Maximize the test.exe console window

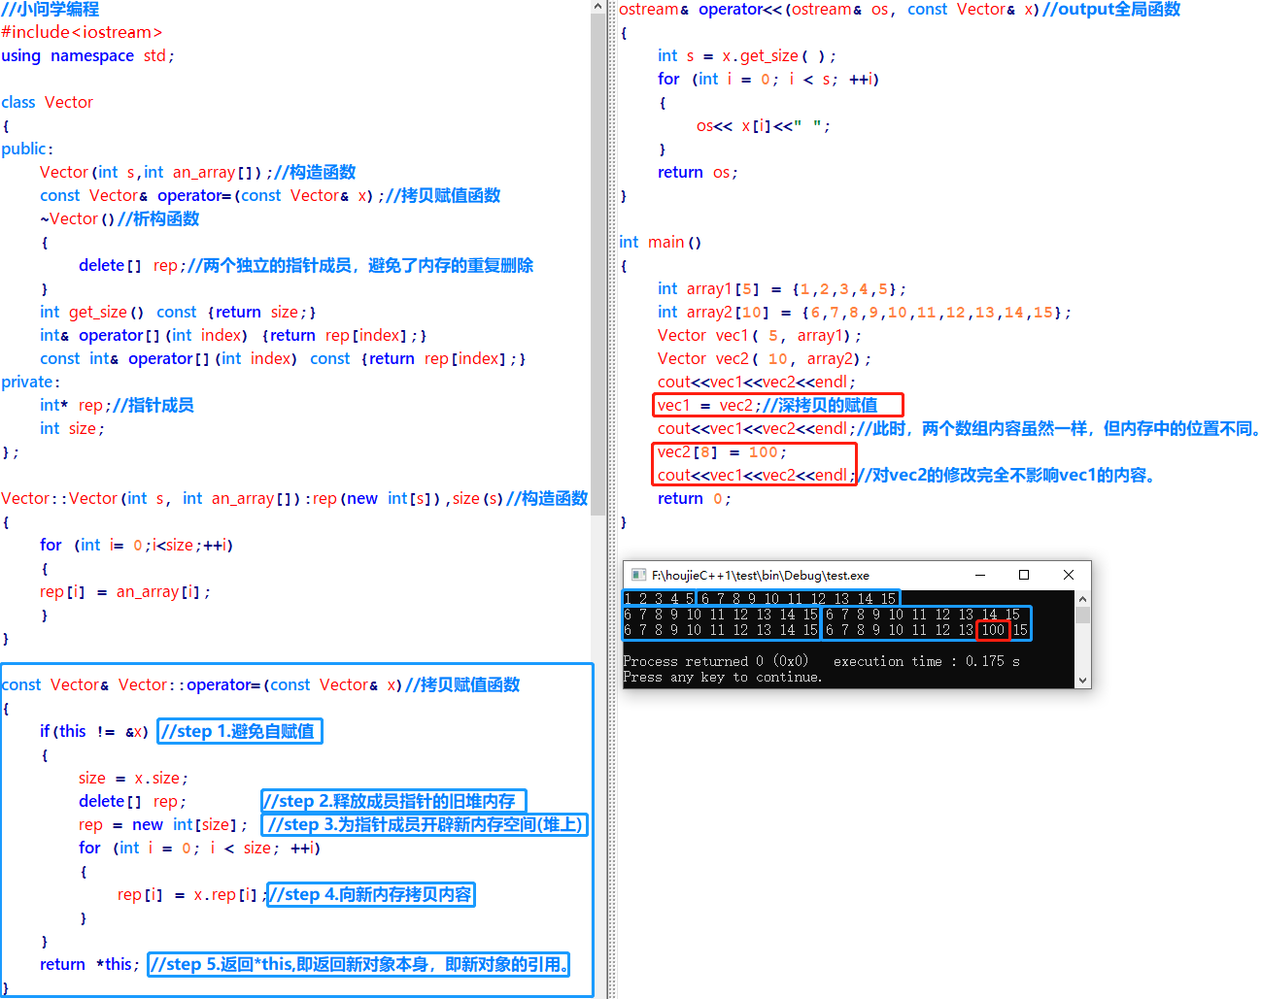point(1024,575)
